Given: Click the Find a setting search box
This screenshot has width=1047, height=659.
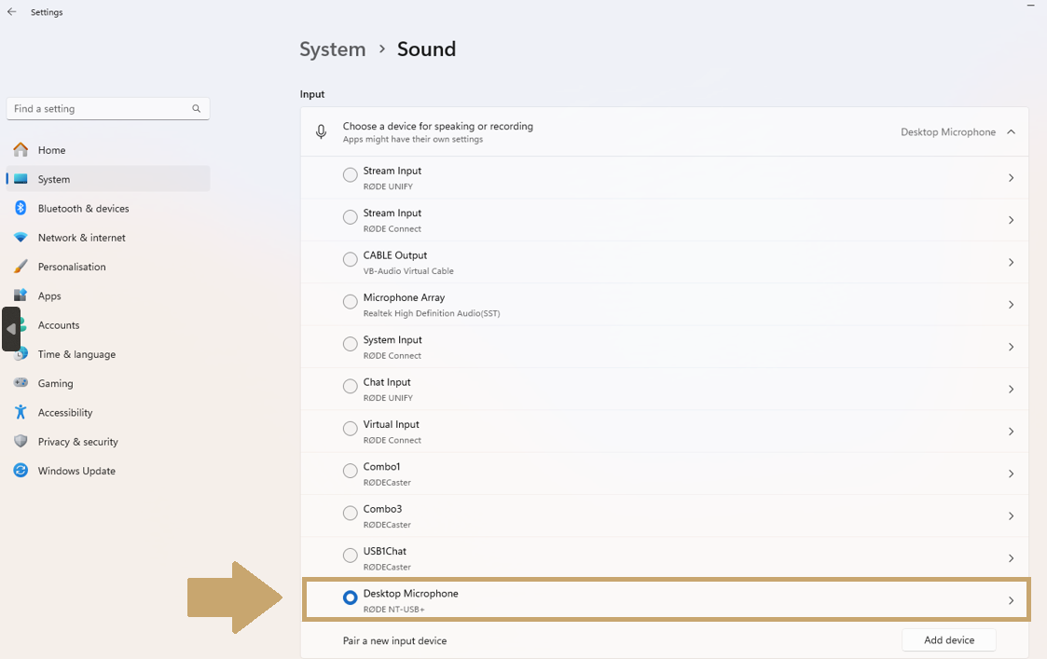Looking at the screenshot, I should tap(101, 109).
